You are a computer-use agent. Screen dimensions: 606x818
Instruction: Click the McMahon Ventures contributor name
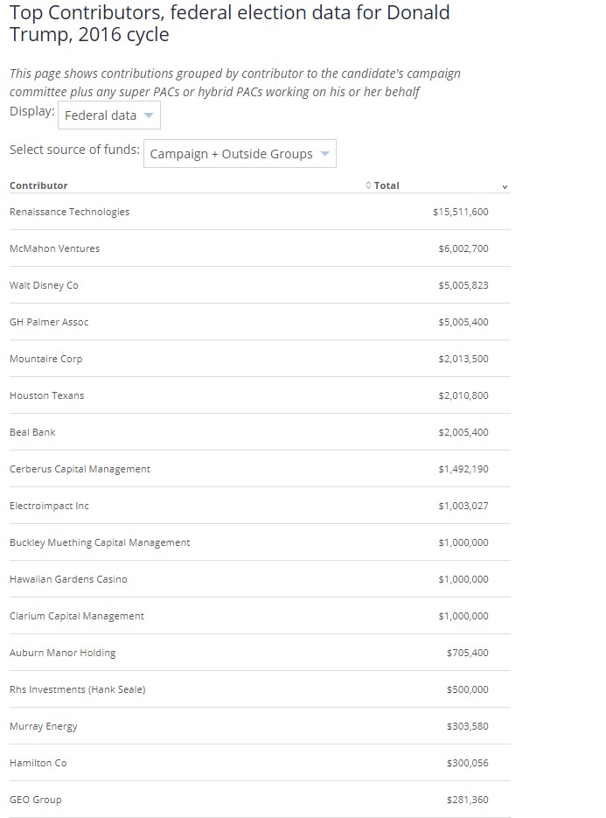(54, 248)
